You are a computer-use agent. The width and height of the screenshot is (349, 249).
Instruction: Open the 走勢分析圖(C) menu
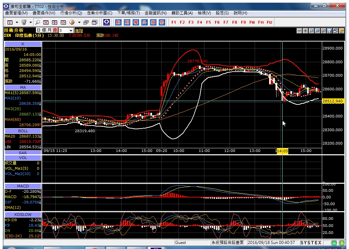(99, 13)
